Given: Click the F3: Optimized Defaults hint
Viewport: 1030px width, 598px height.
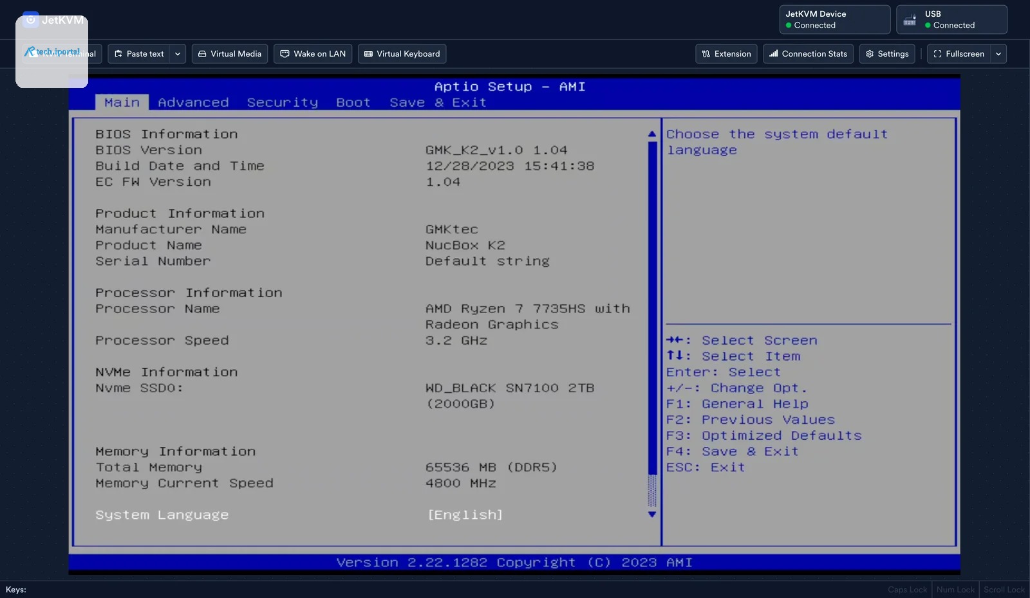Looking at the screenshot, I should tap(764, 436).
